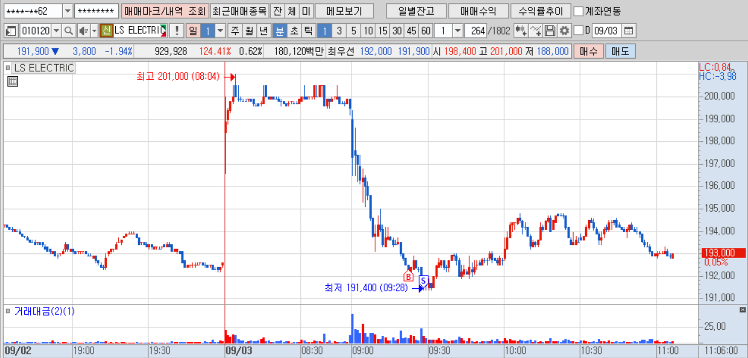This screenshot has width=748, height=358.
Task: Select the 초 second chart toggle
Action: pyautogui.click(x=293, y=31)
